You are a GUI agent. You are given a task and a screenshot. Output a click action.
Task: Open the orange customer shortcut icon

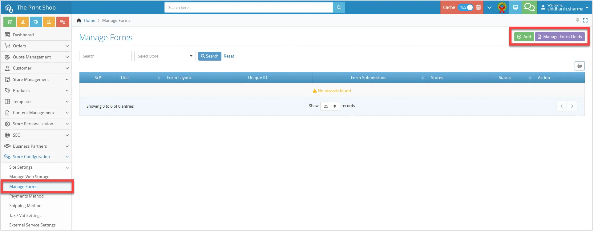pos(23,22)
